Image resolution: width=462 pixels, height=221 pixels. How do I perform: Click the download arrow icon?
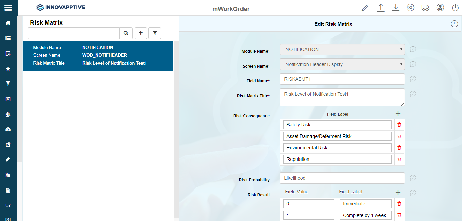click(x=396, y=8)
